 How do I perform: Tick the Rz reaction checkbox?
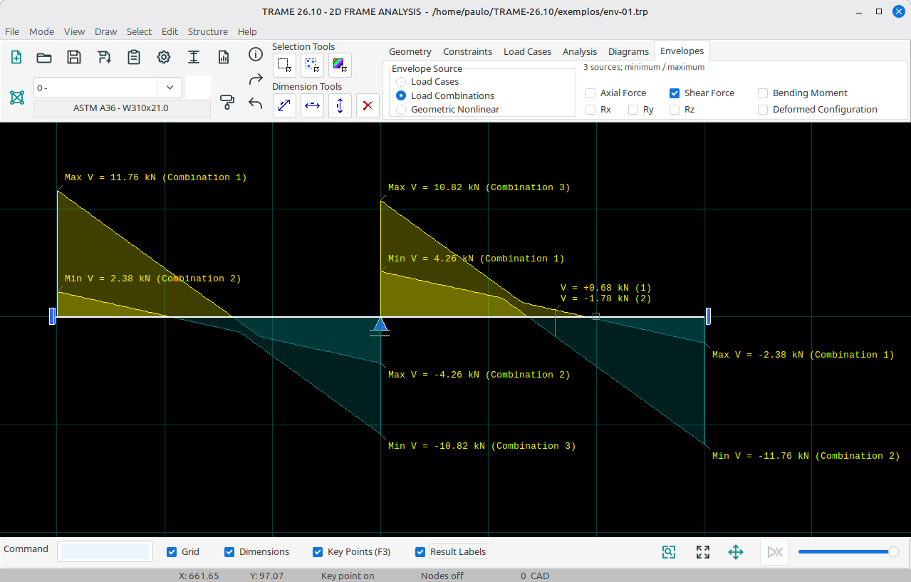675,110
